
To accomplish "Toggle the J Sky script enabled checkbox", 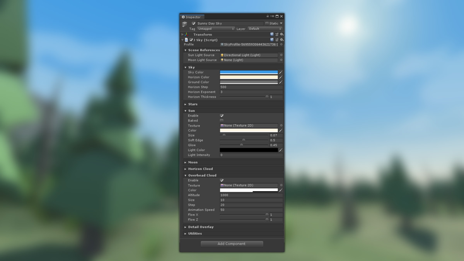I will coord(191,40).
